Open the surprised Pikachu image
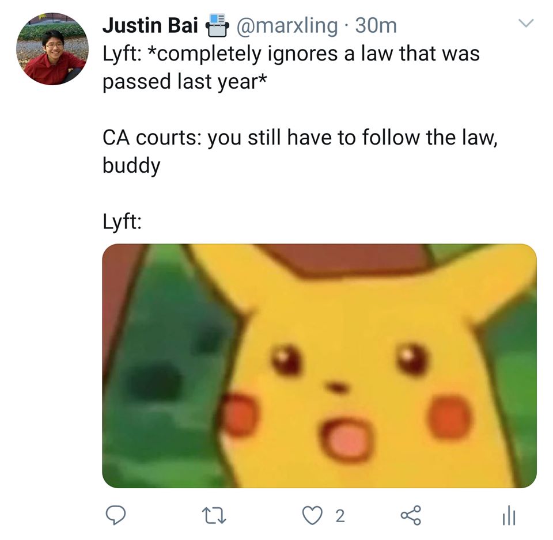This screenshot has height=540, width=553. [x=319, y=366]
